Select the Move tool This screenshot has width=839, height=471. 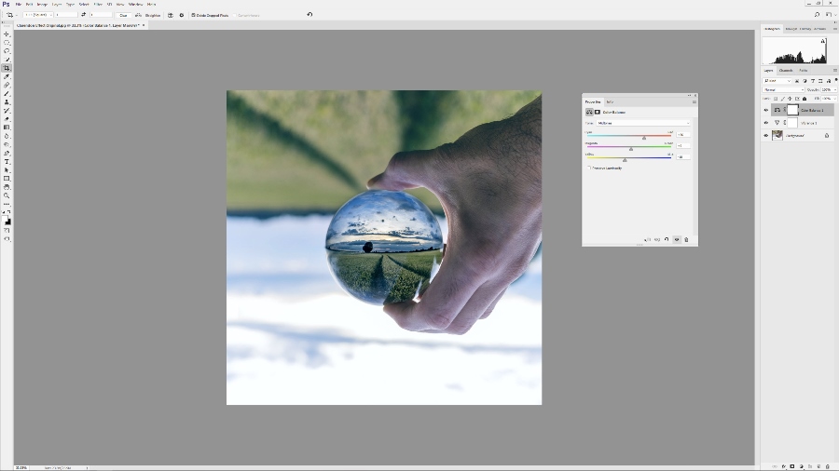(x=7, y=34)
